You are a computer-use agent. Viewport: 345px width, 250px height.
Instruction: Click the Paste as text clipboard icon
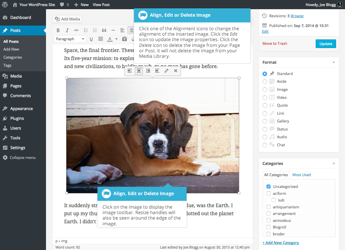tap(124, 39)
